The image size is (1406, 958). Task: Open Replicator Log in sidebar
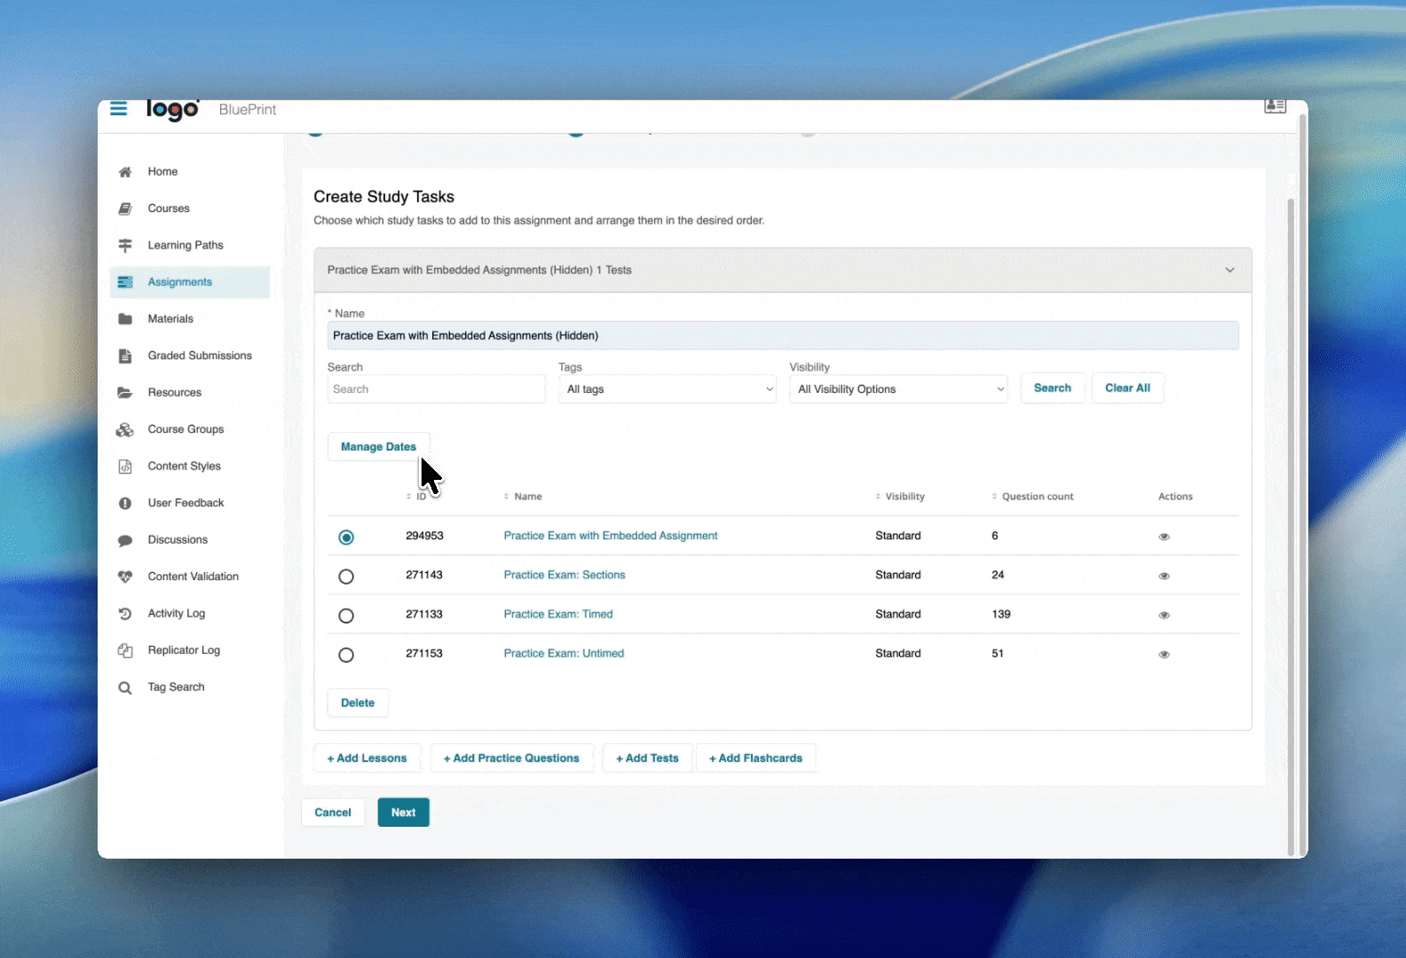pyautogui.click(x=184, y=650)
